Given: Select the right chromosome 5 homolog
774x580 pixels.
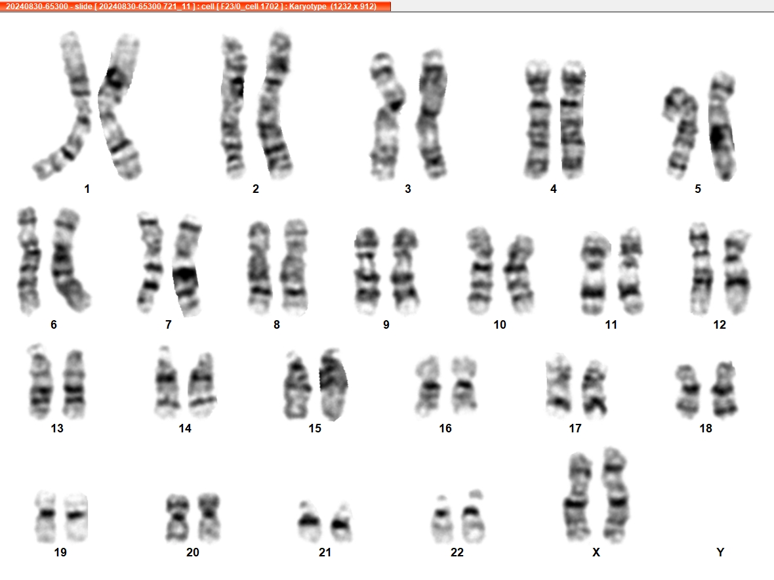Looking at the screenshot, I should pyautogui.click(x=722, y=126).
